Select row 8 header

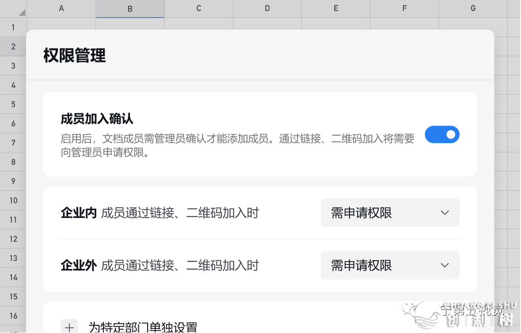[14, 162]
